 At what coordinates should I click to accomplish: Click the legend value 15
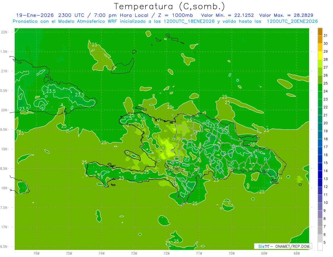[x=326, y=163]
